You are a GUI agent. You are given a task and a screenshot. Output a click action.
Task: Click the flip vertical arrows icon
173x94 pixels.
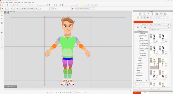point(56,8)
